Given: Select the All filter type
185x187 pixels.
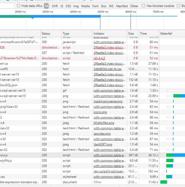Looking at the screenshot, I should (46, 6).
